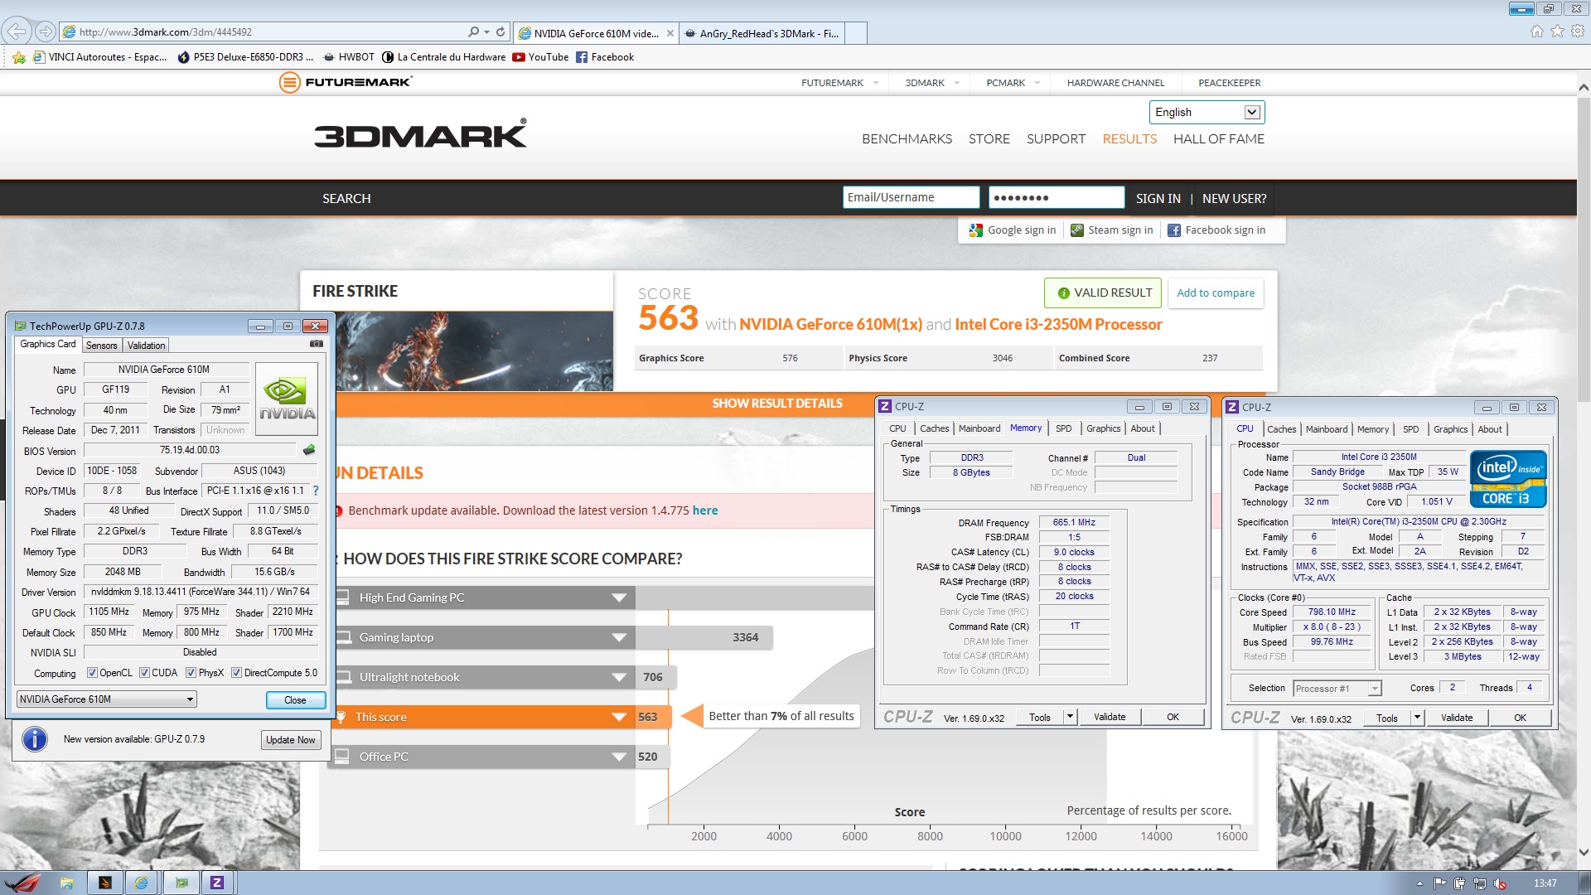Open browser Tools gear icon
1591x895 pixels.
click(x=1578, y=31)
